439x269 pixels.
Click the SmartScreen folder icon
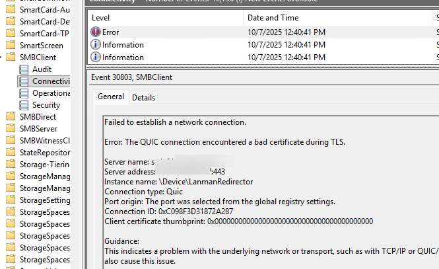tap(10, 46)
